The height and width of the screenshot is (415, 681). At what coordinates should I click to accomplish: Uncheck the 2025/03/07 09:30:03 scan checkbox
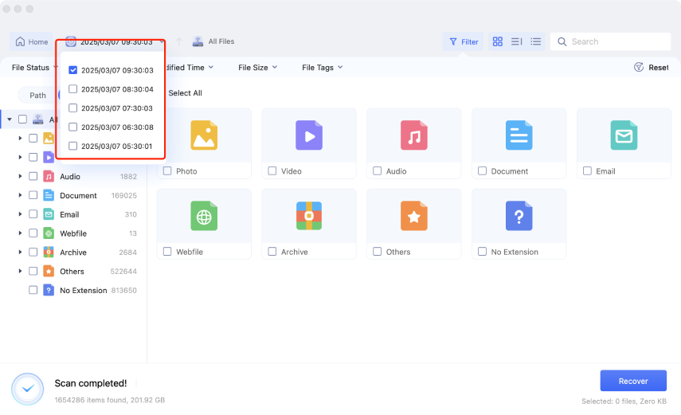(73, 70)
